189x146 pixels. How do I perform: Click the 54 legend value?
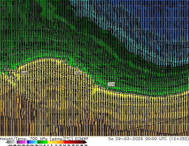coord(86,145)
